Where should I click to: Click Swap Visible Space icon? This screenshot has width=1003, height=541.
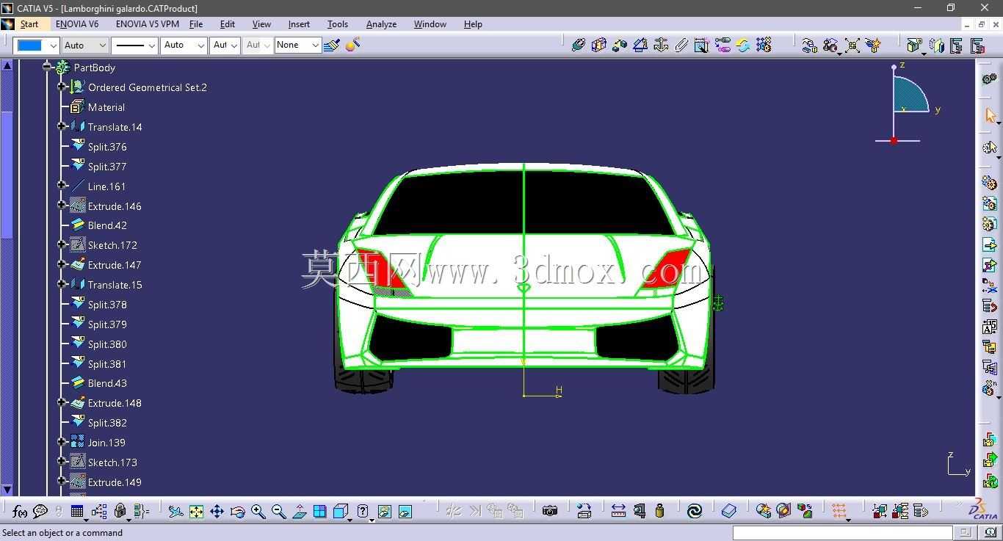click(405, 512)
